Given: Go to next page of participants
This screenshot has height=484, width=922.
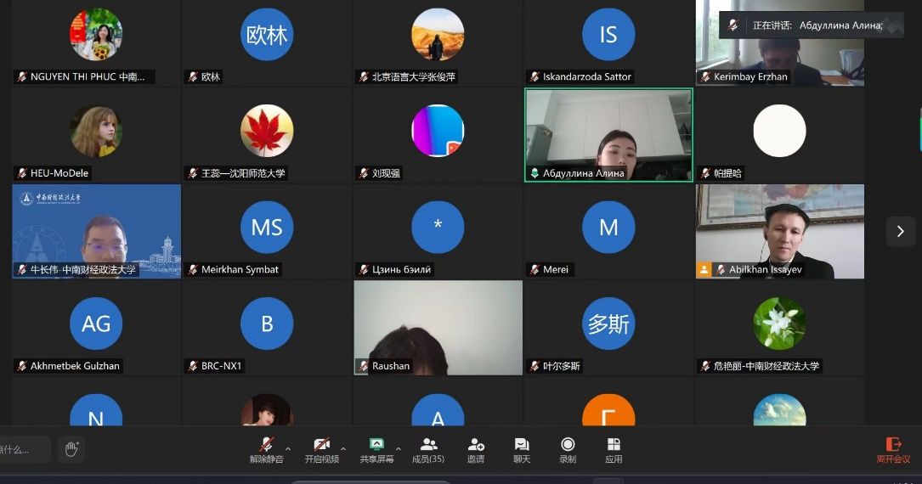Looking at the screenshot, I should click(x=900, y=231).
